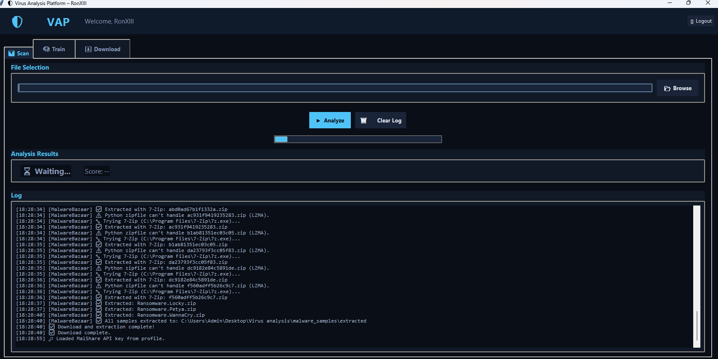
Task: Click warning icon on f560adff5b26c9c7.zip LZMA line
Action: [x=99, y=286]
